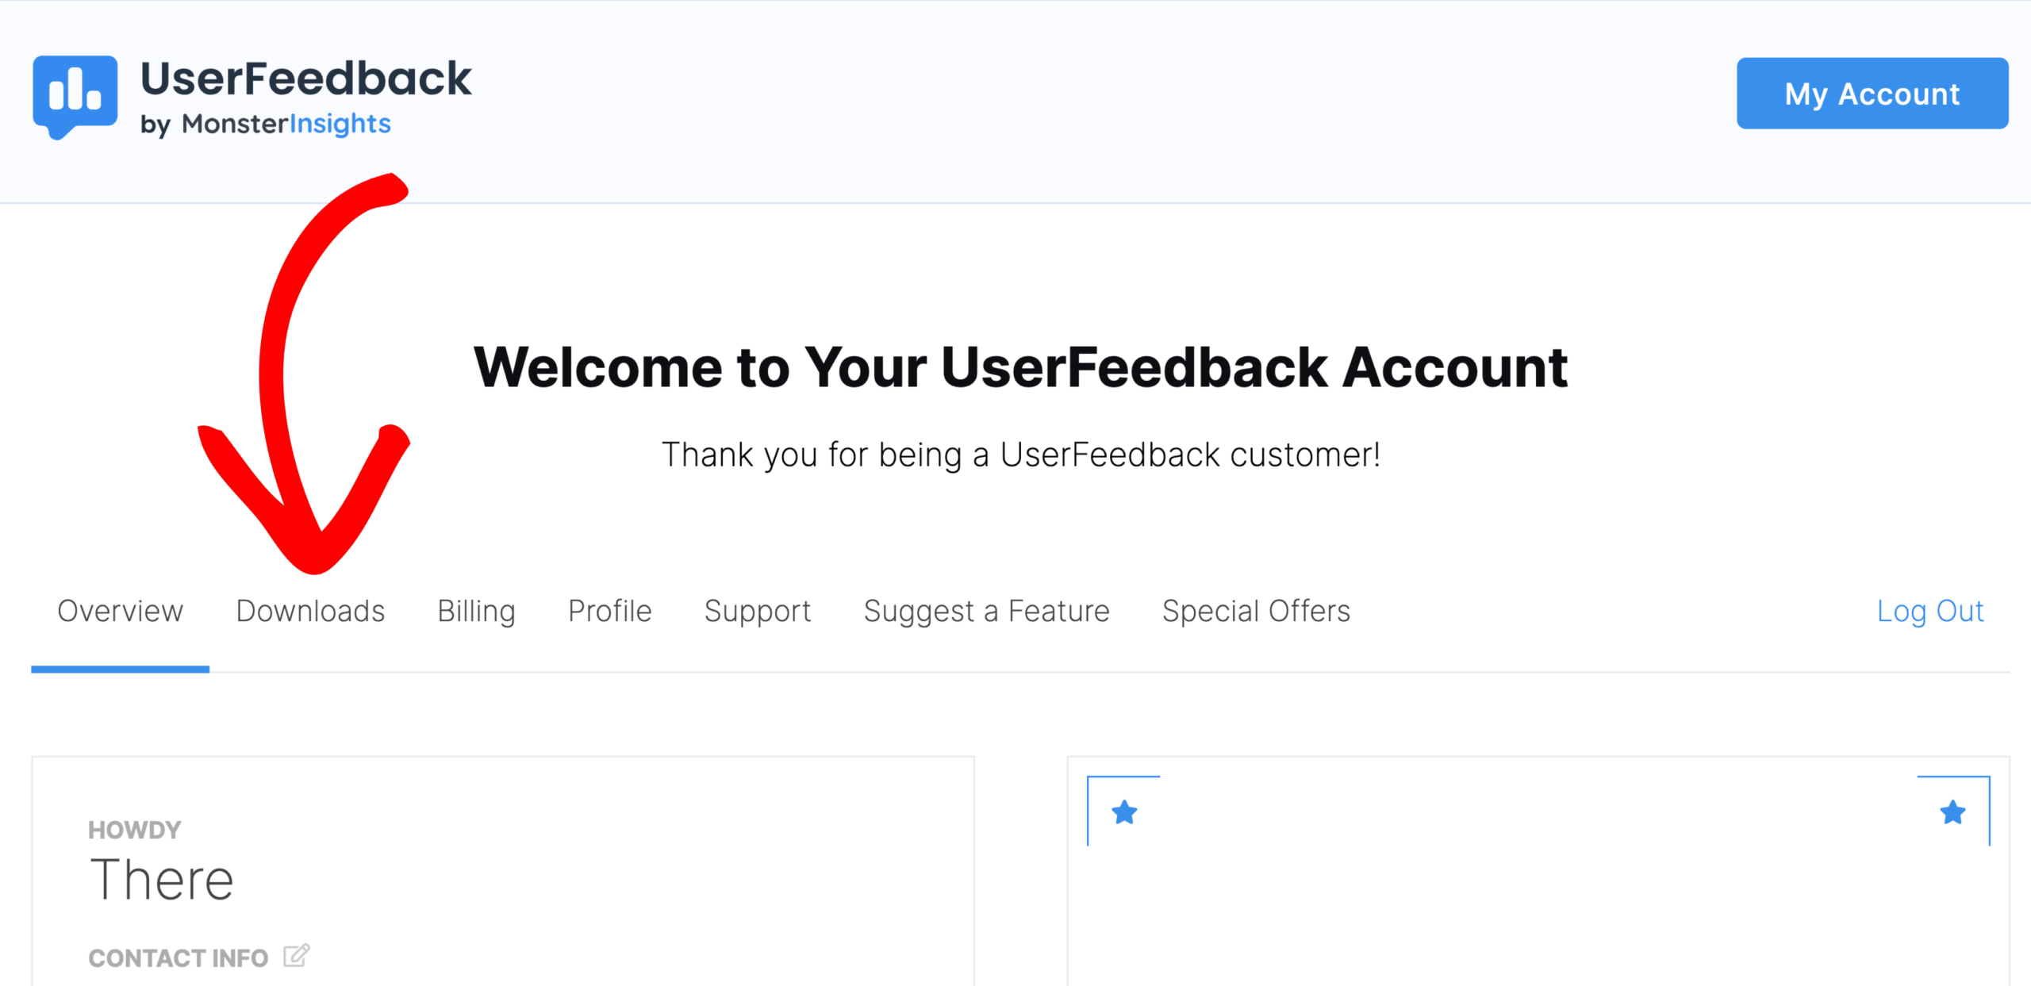The height and width of the screenshot is (986, 2031).
Task: Select the Profile tab
Action: click(610, 611)
